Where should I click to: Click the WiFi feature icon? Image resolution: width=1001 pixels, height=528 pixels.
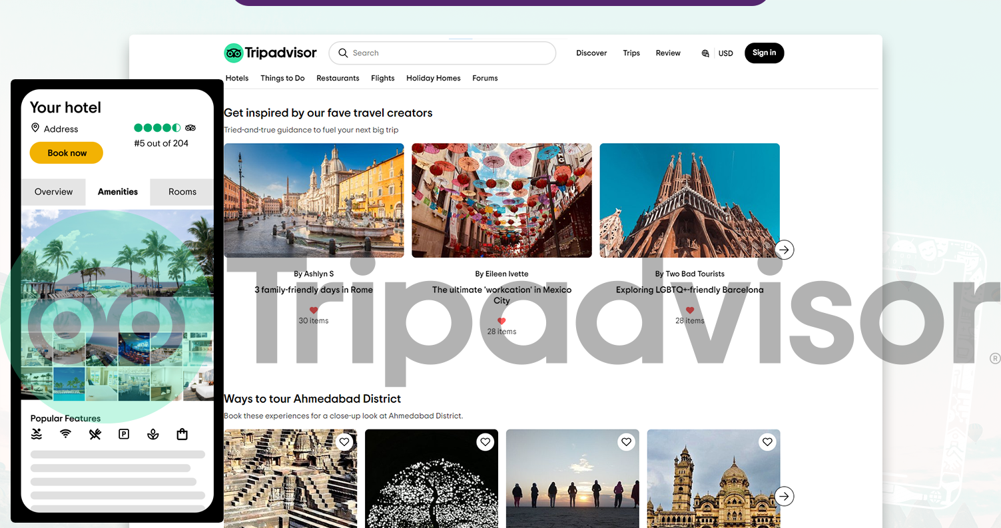[x=65, y=433]
